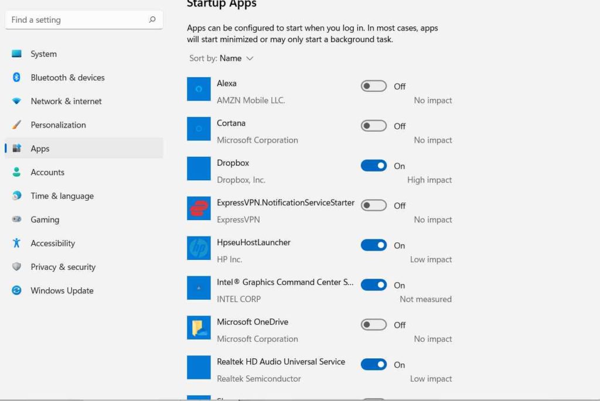Click the HpseuHostLauncher app name
600x401 pixels.
[254, 242]
